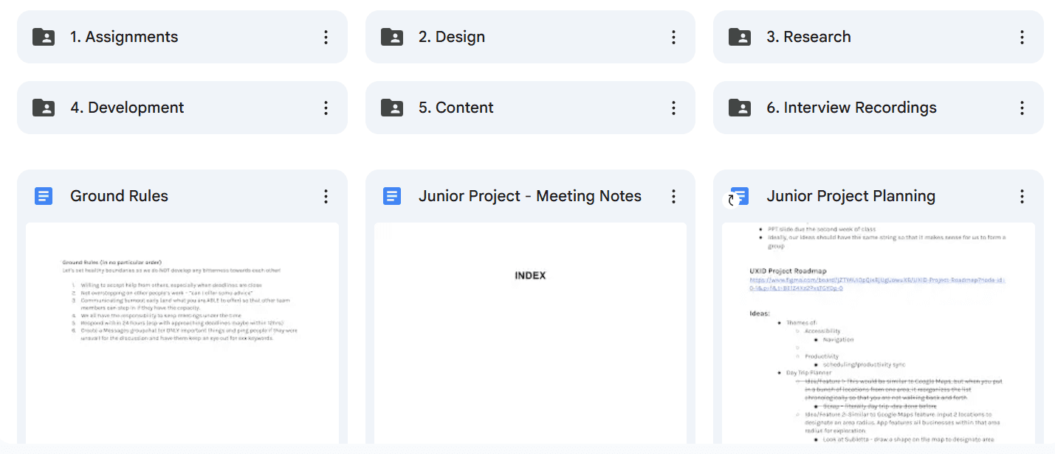1055x454 pixels.
Task: Select the 6. Interview Recordings folder name
Action: (x=851, y=108)
